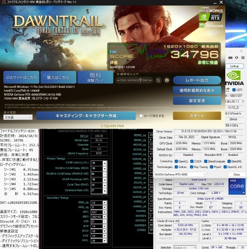Click the GPU-Z Lookup button
This screenshot has width=247, height=249.
point(234,66)
